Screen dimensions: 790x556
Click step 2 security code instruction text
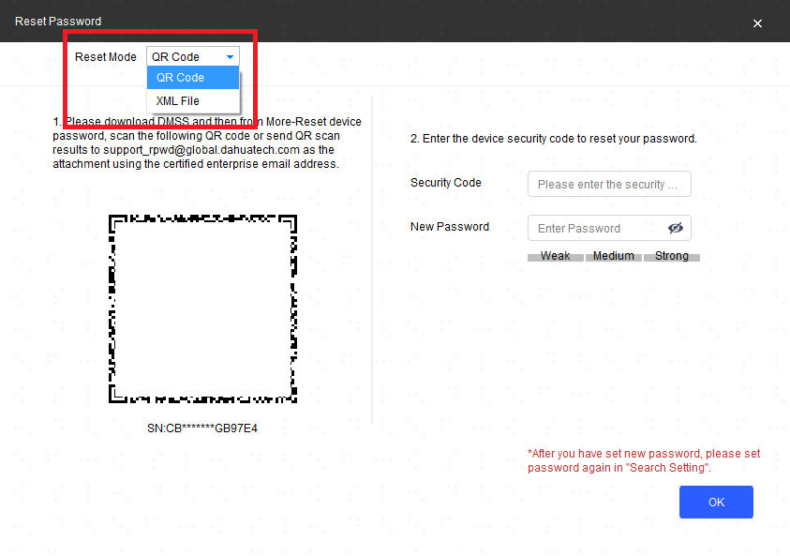tap(553, 139)
